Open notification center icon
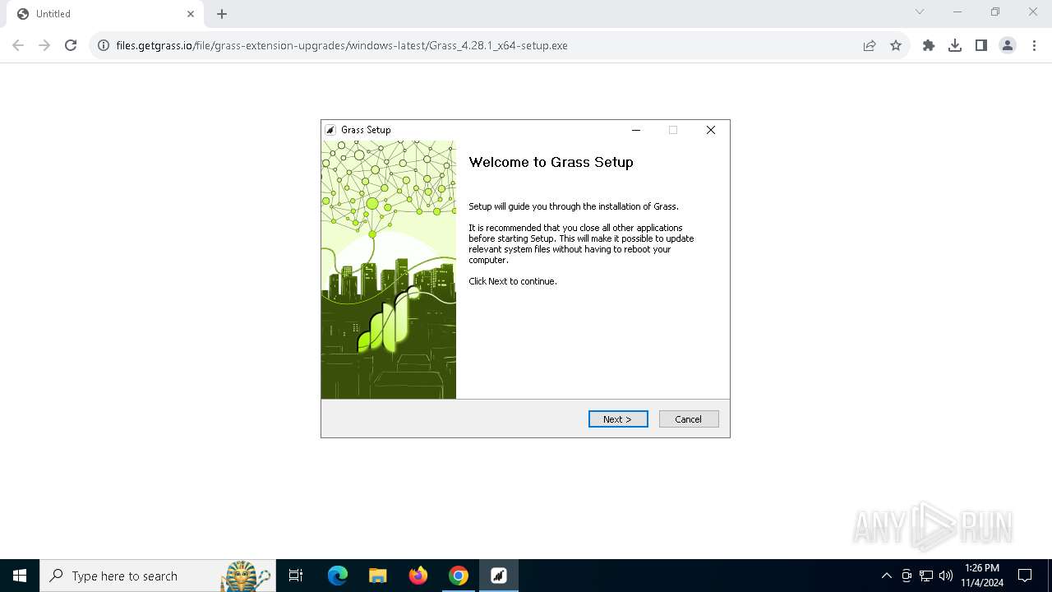The image size is (1052, 592). (x=1025, y=576)
